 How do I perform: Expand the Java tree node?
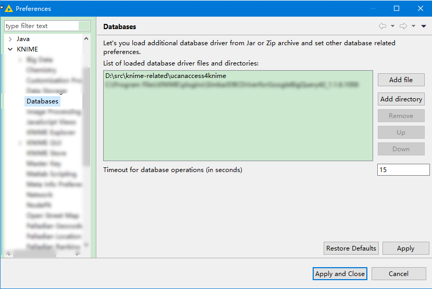click(x=10, y=39)
